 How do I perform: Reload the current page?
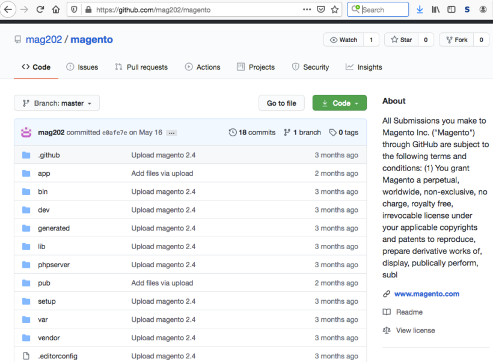click(39, 9)
